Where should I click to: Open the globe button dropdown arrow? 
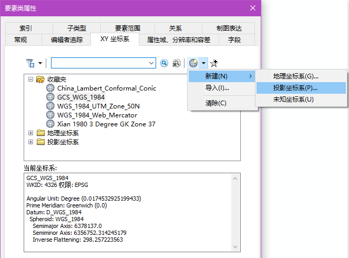point(203,63)
